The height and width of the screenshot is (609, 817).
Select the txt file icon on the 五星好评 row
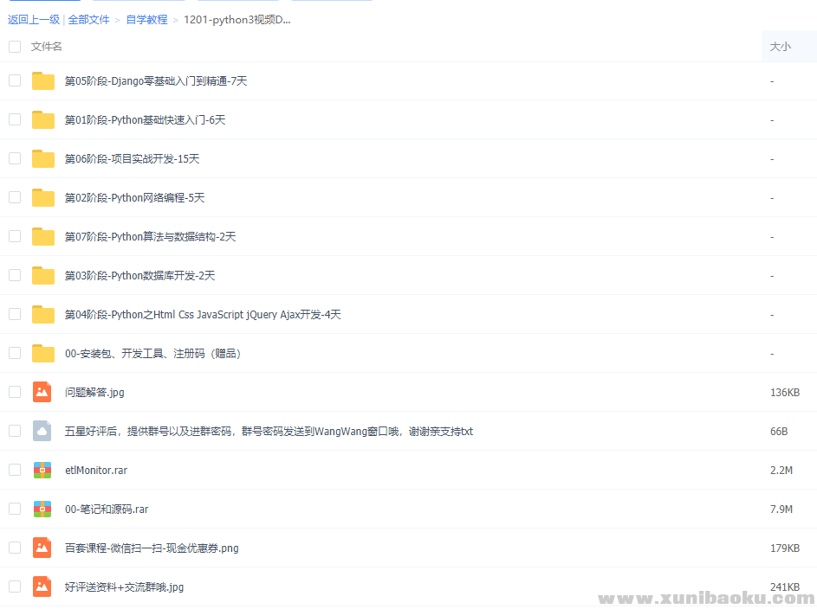(x=42, y=430)
